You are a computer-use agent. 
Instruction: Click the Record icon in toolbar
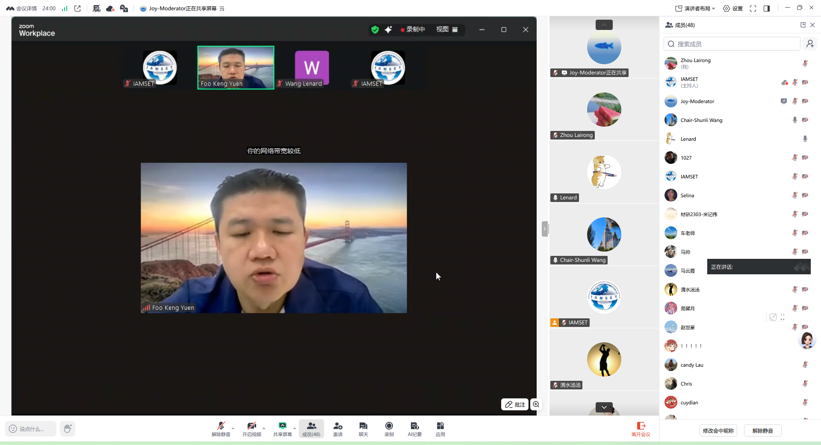(x=389, y=428)
